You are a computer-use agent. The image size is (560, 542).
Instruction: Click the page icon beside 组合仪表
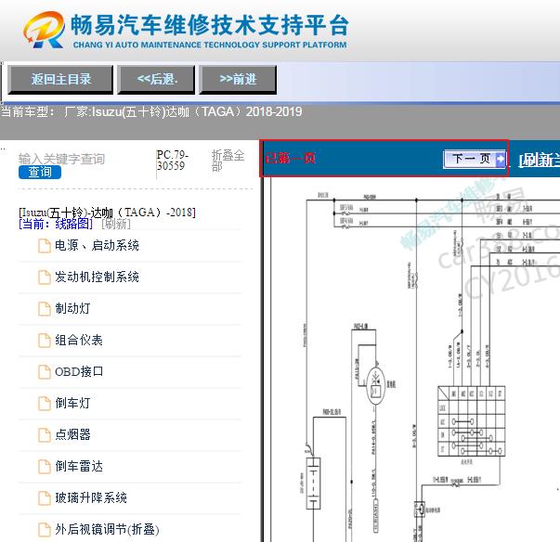(45, 341)
